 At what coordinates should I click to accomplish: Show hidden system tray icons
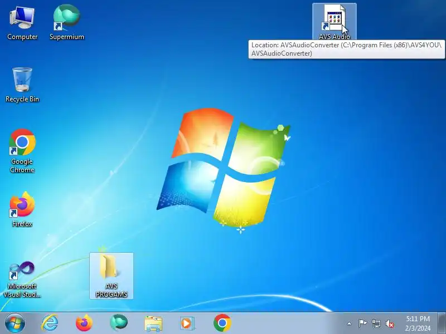pos(350,323)
